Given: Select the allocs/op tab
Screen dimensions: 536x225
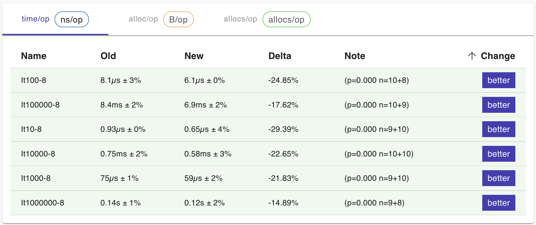Looking at the screenshot, I should tap(240, 19).
